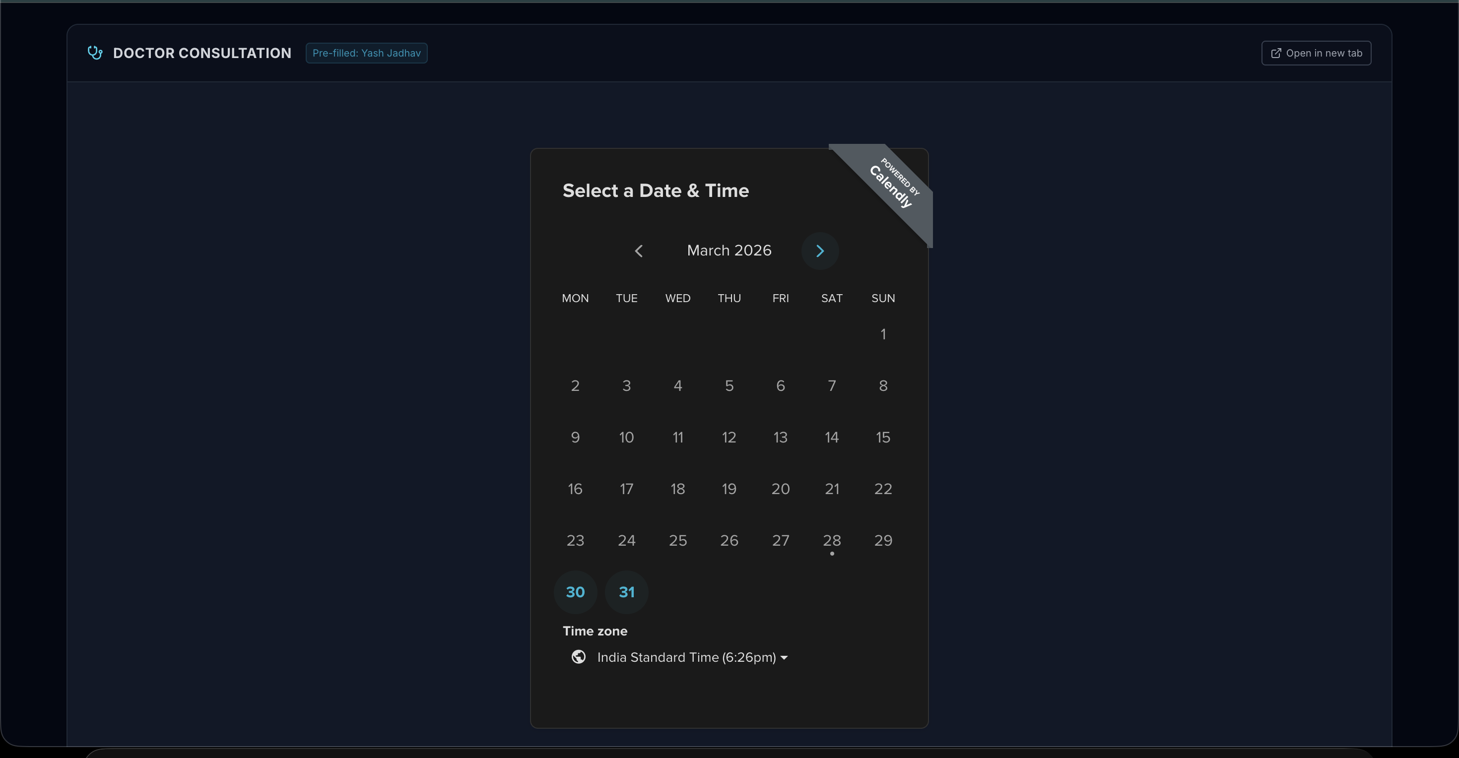Click the Pre-filled: Yash Jadhav badge

(366, 53)
